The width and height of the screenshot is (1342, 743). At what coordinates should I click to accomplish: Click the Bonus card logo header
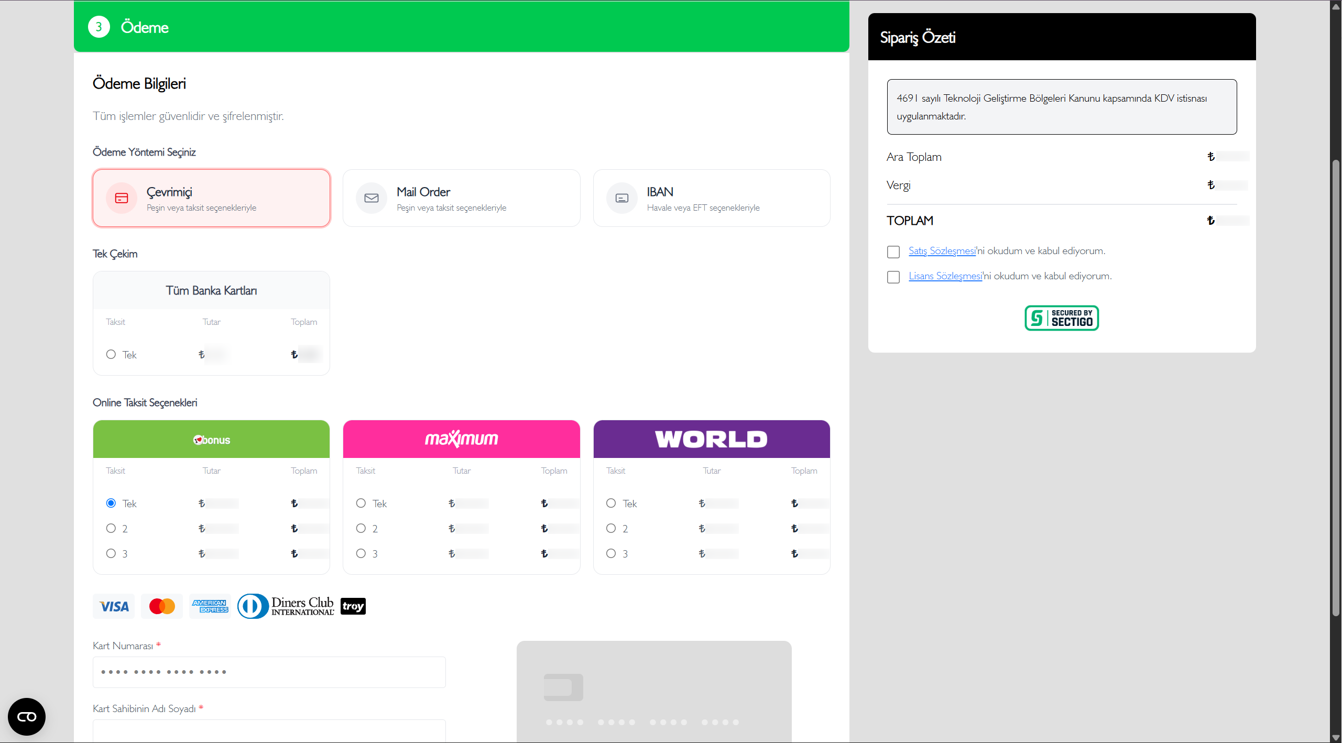click(211, 439)
